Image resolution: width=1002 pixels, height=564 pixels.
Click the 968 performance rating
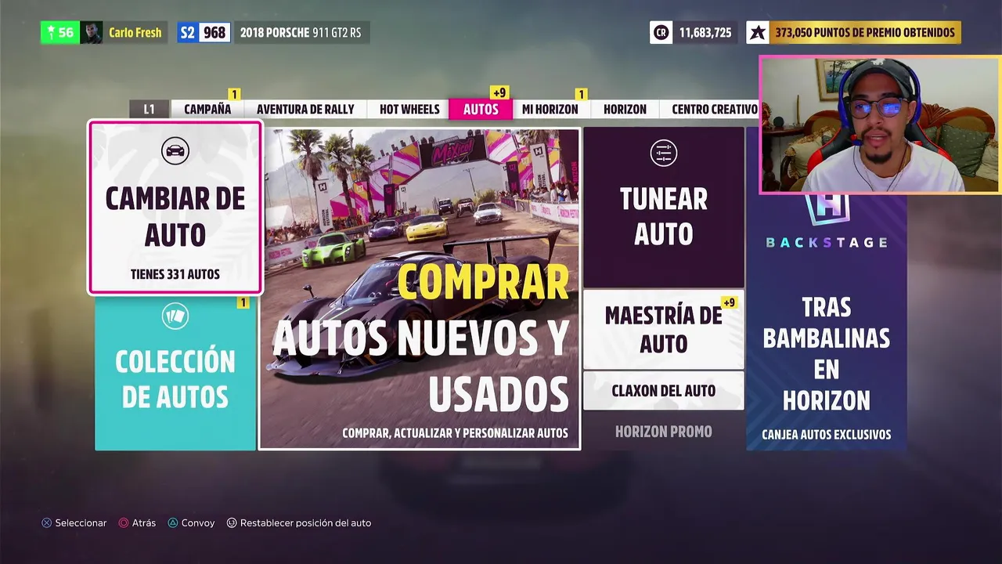coord(214,32)
